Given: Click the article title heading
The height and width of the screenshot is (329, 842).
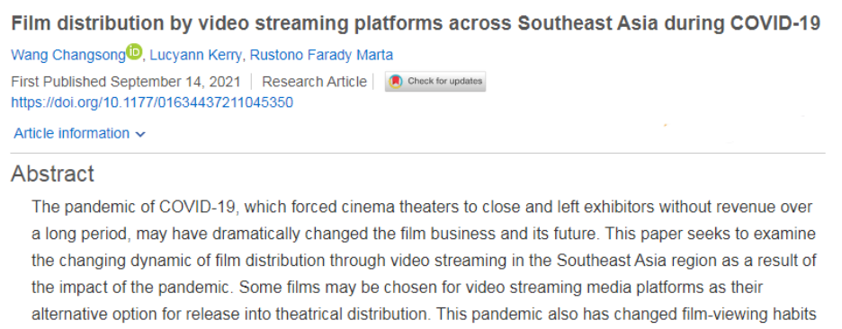Looking at the screenshot, I should (416, 24).
